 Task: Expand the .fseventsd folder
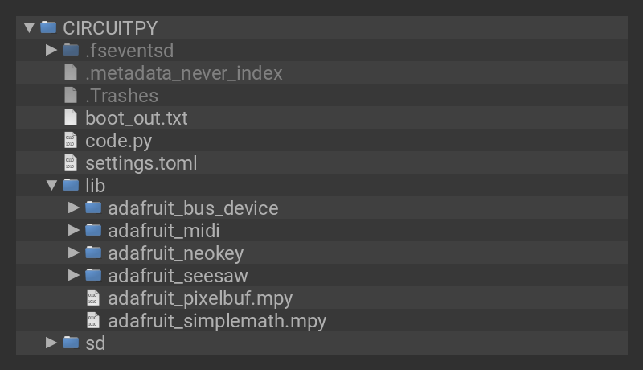[51, 50]
